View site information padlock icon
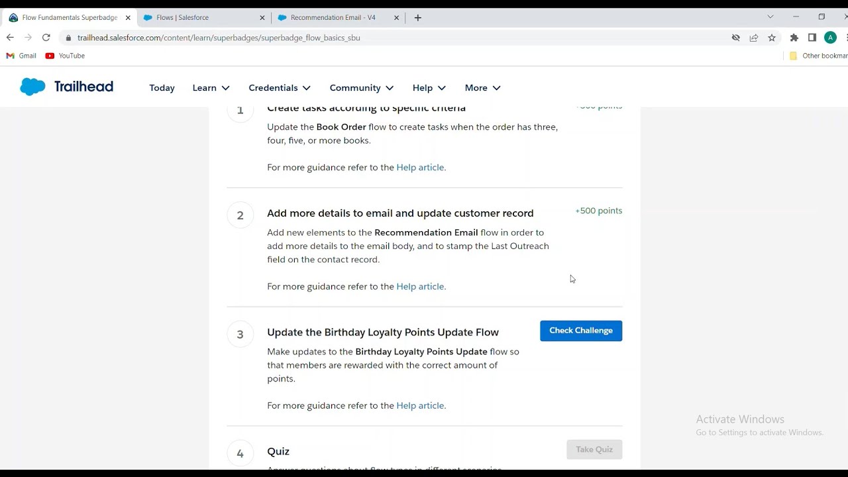This screenshot has height=477, width=848. pos(68,38)
